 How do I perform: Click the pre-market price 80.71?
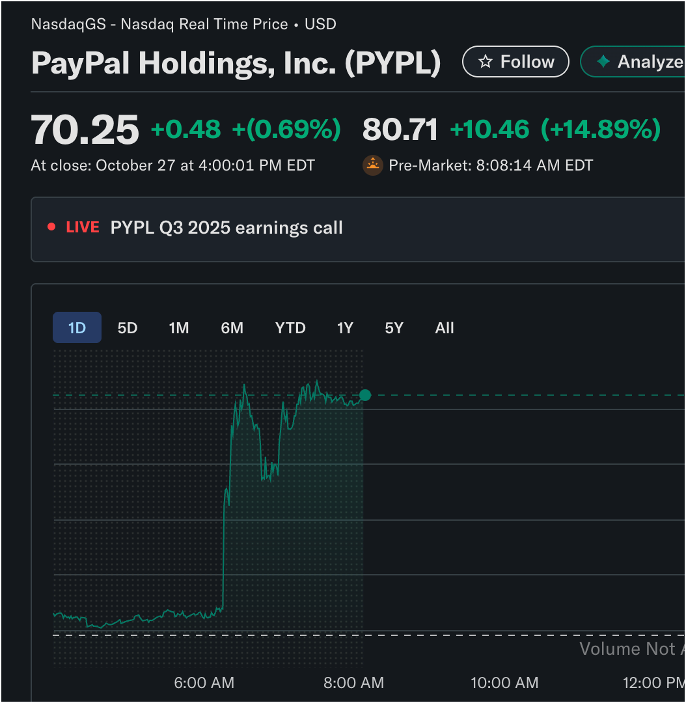(400, 130)
